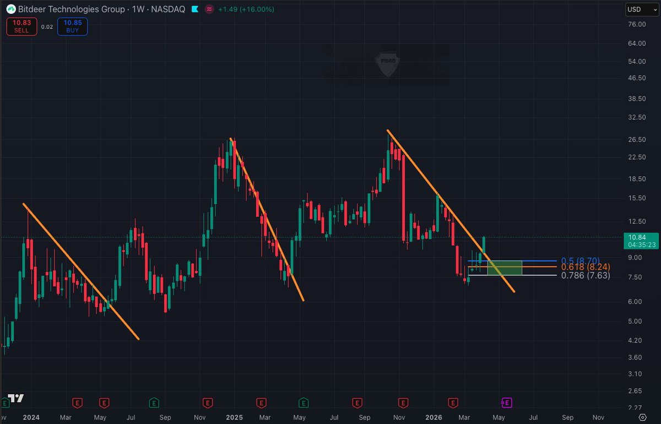Select the 0.618 (8.24) Fibonacci level label
Viewport: 661px width, 424px height.
pos(586,267)
